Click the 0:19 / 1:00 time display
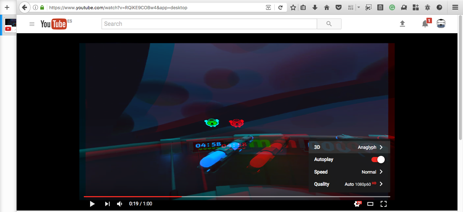This screenshot has height=212, width=463. pos(141,204)
